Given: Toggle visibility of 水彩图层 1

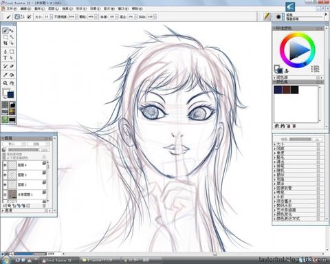Looking at the screenshot, I should (x=5, y=195).
